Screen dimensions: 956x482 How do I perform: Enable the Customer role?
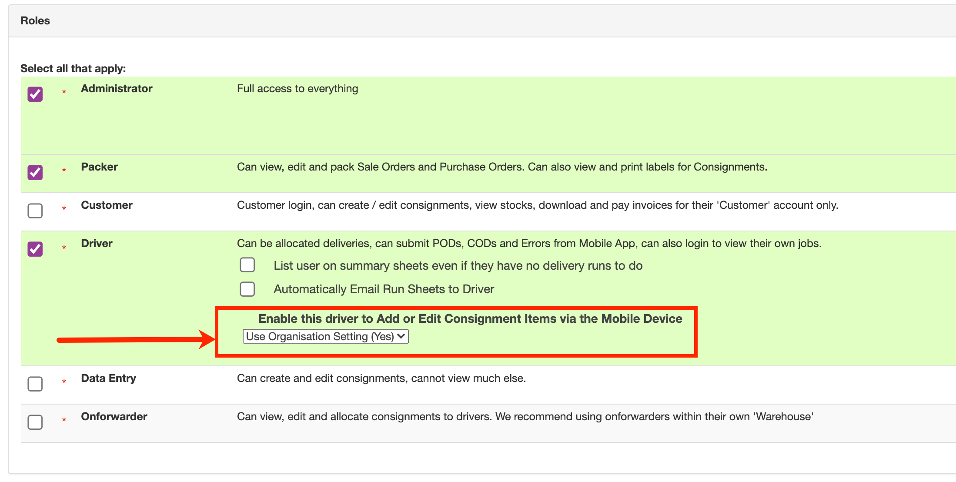click(x=35, y=211)
